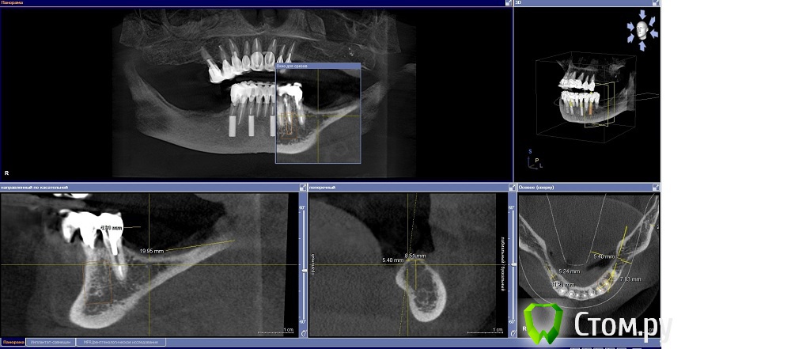The image size is (791, 349).
Task: Click the 7.83 mm measurement in axial view
Action: pos(630,279)
